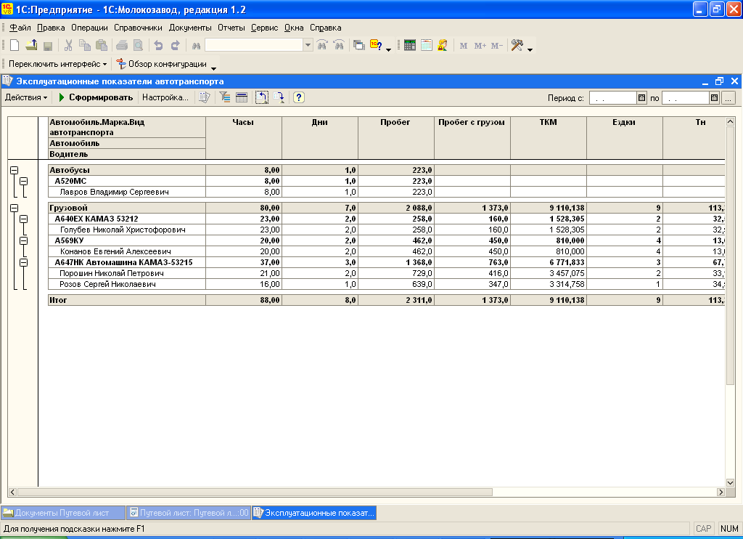Click the new document icon

(x=14, y=45)
